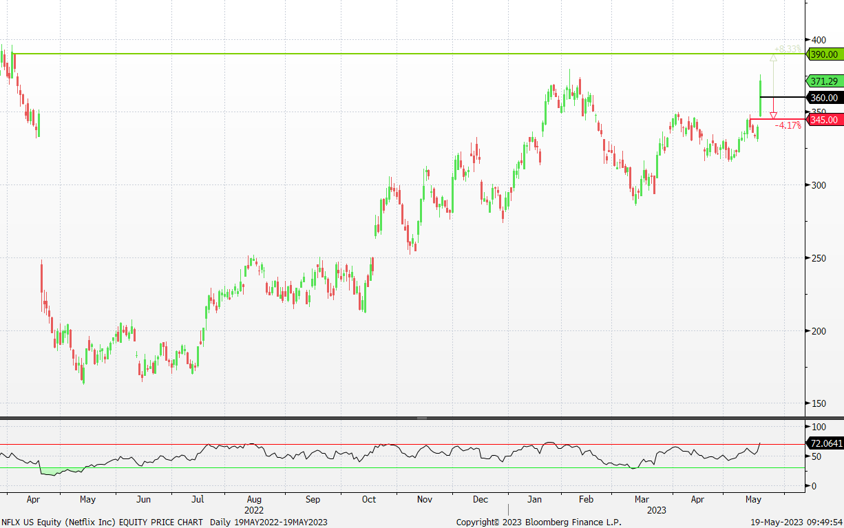Click the green 390.00 price level tag
Image resolution: width=844 pixels, height=528 pixels.
pyautogui.click(x=824, y=54)
